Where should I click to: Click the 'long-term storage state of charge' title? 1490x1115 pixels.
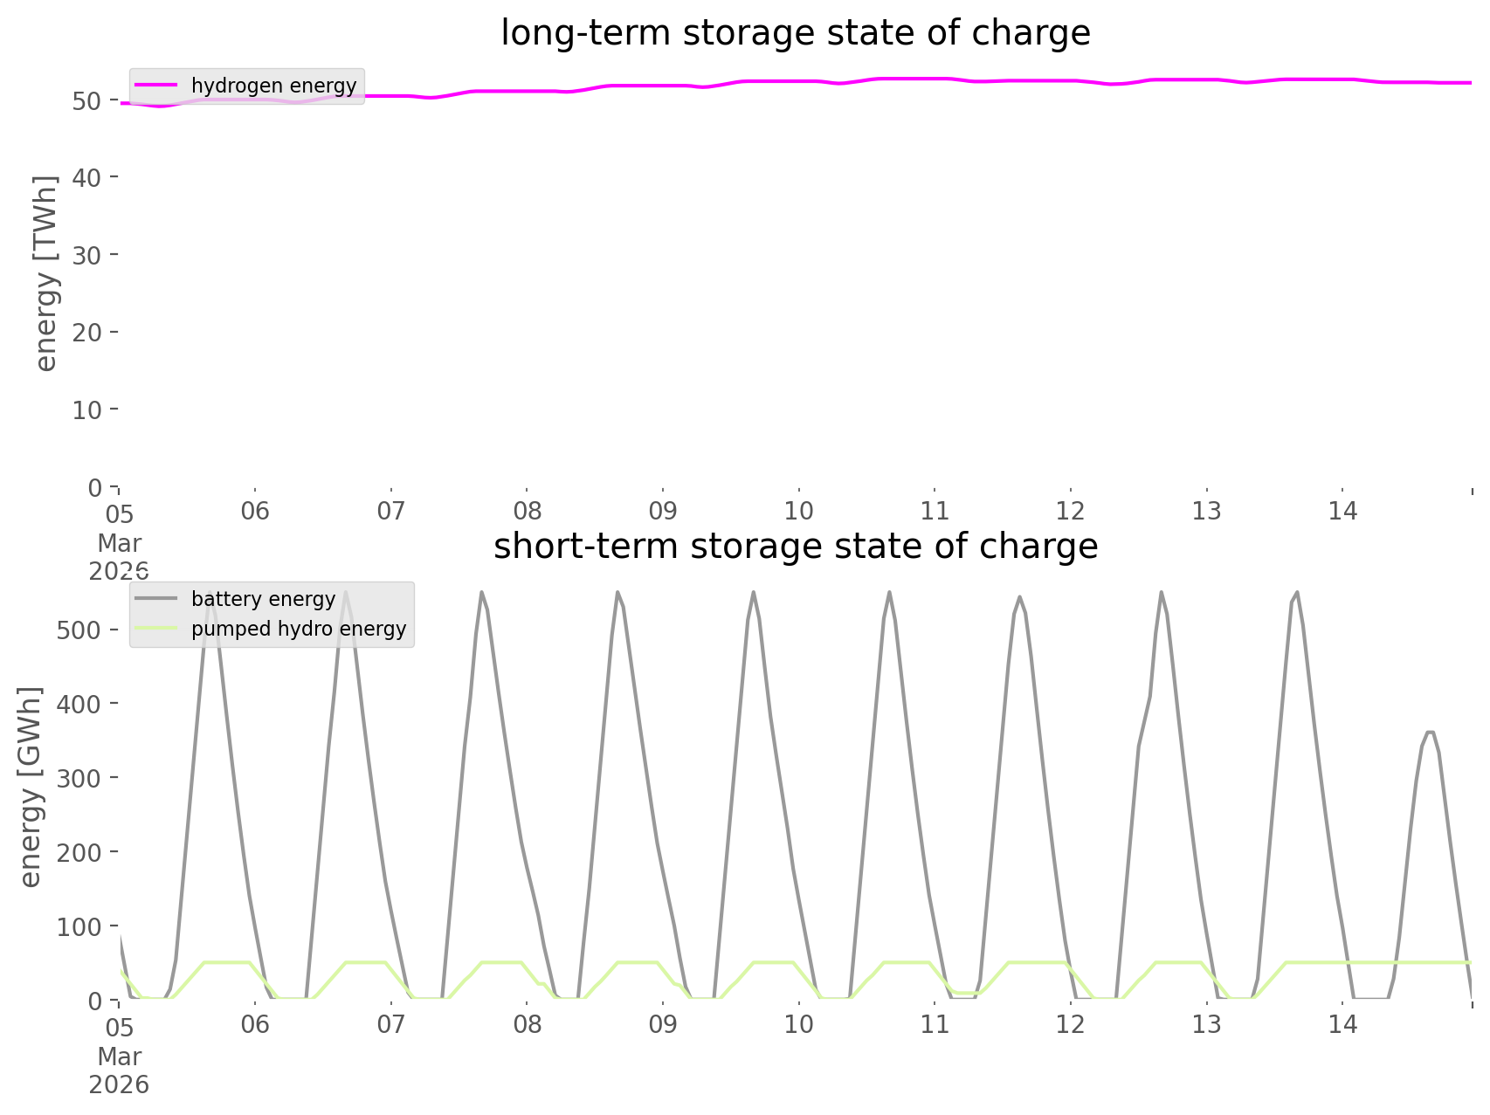[795, 33]
